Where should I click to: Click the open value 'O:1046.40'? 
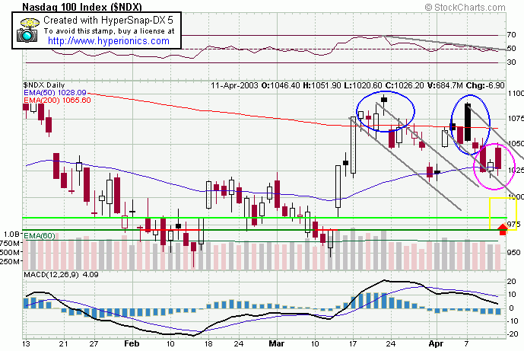point(281,86)
